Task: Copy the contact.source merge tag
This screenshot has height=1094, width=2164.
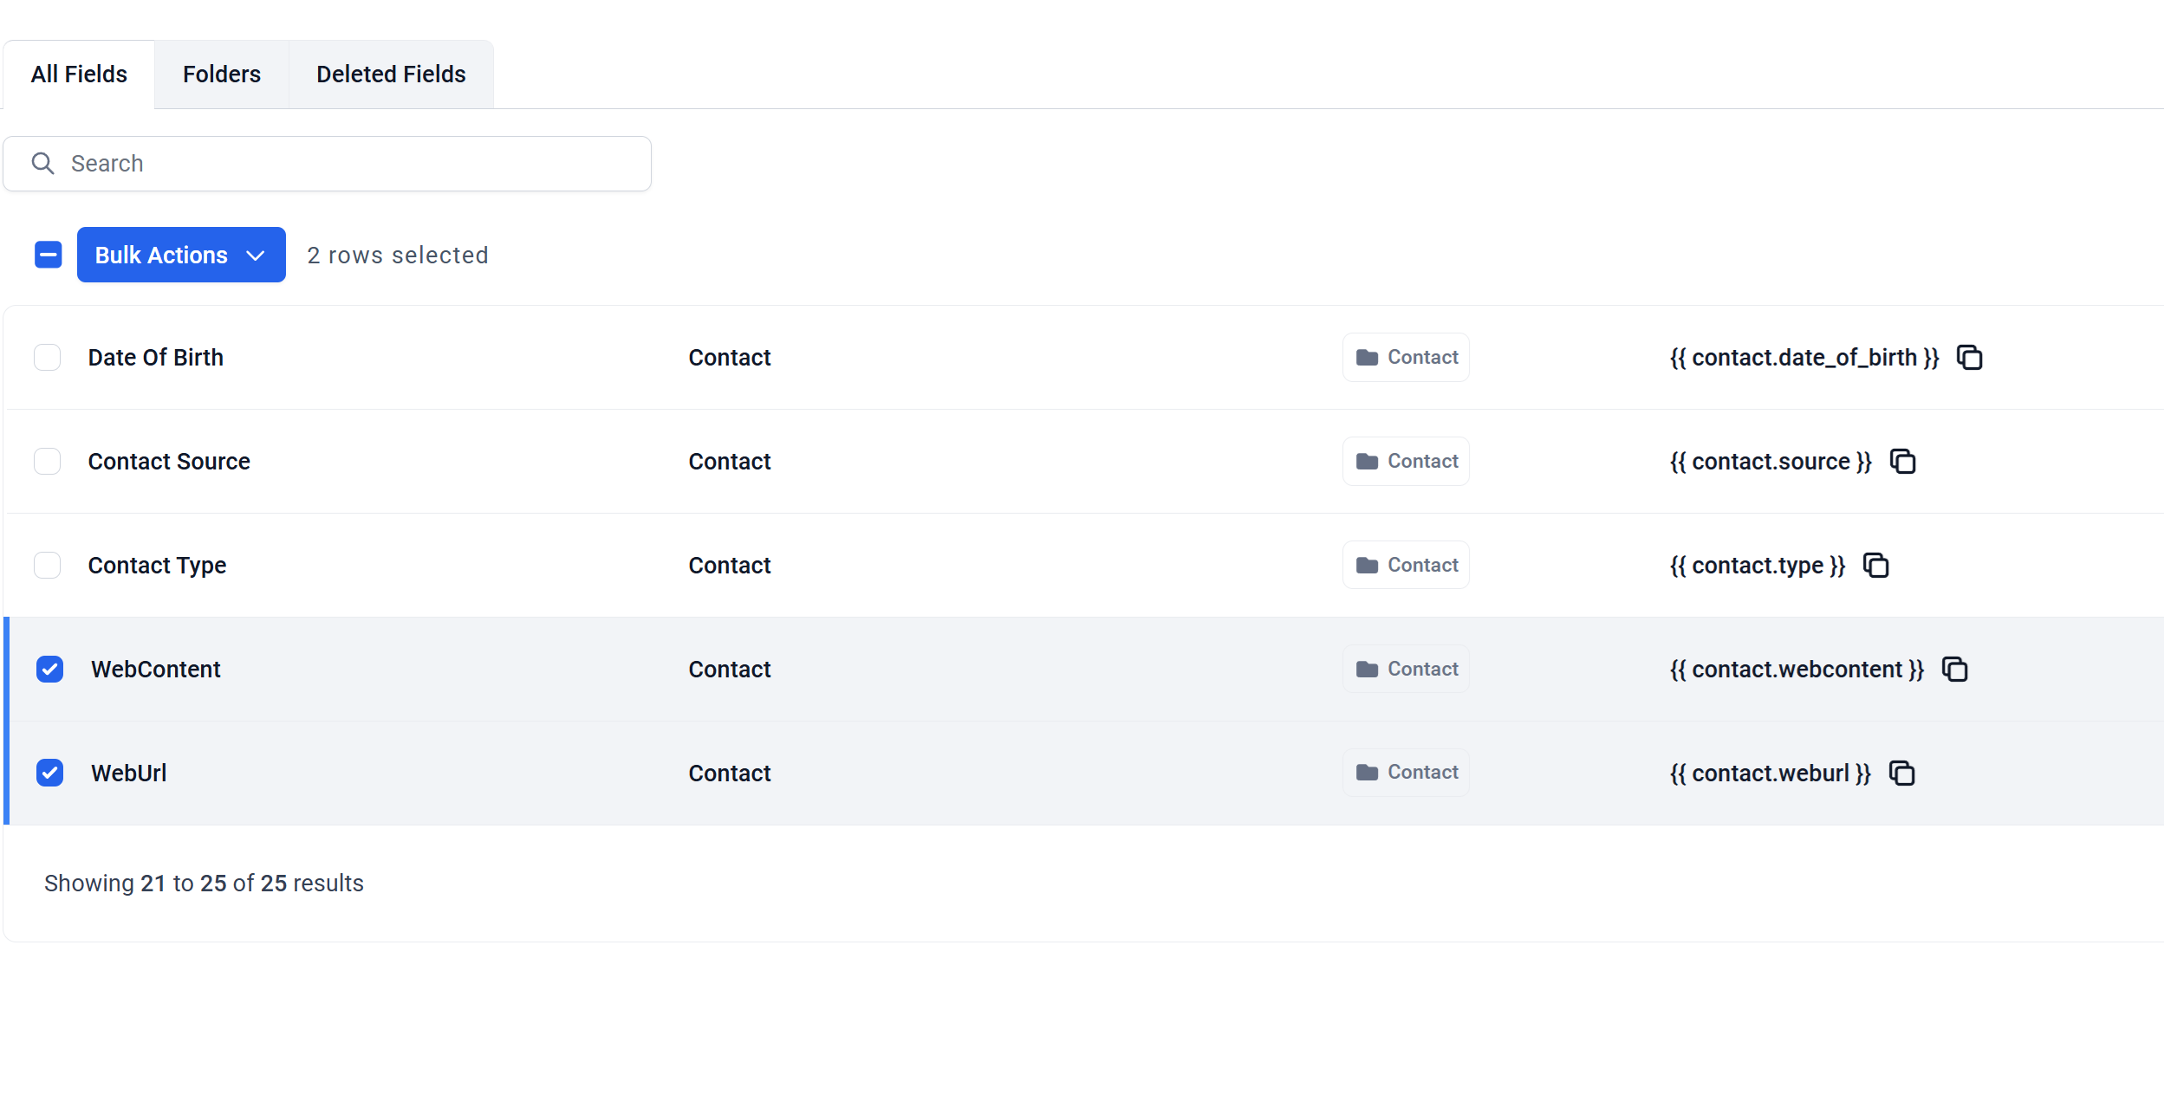Action: pos(1903,461)
